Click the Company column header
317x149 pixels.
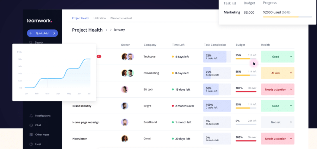(x=150, y=45)
